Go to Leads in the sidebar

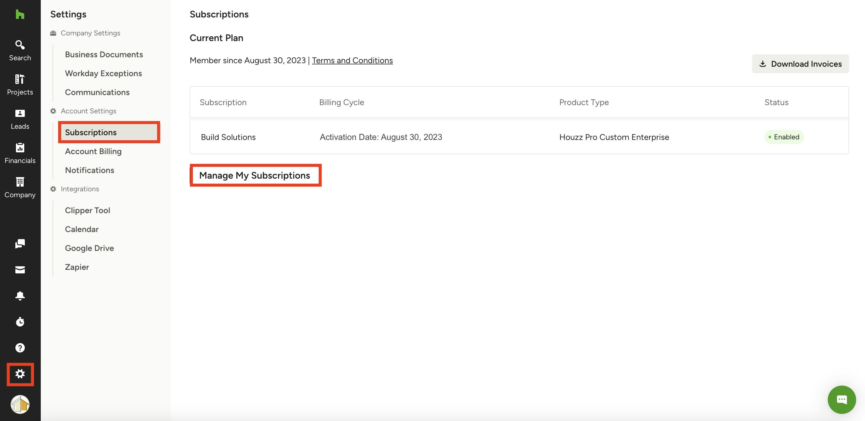(x=20, y=119)
